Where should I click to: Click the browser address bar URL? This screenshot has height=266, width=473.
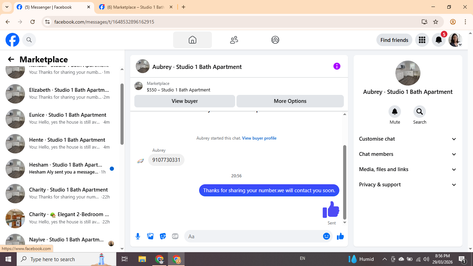(x=104, y=22)
